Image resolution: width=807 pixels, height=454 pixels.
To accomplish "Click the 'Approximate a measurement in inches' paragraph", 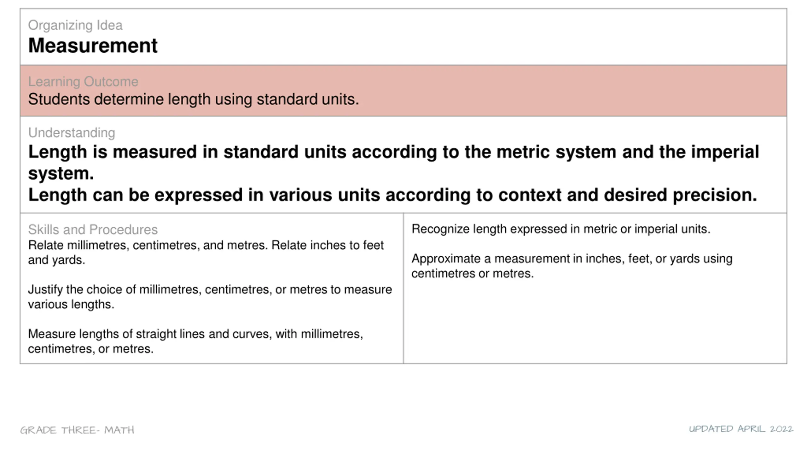I will tap(572, 266).
